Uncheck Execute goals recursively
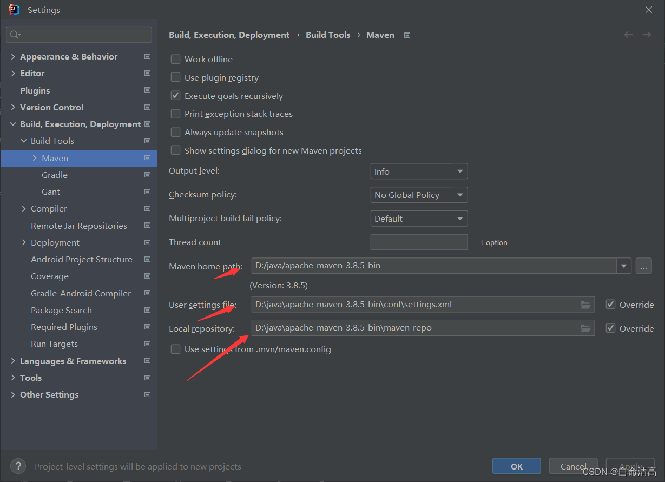The height and width of the screenshot is (482, 665). click(x=176, y=96)
